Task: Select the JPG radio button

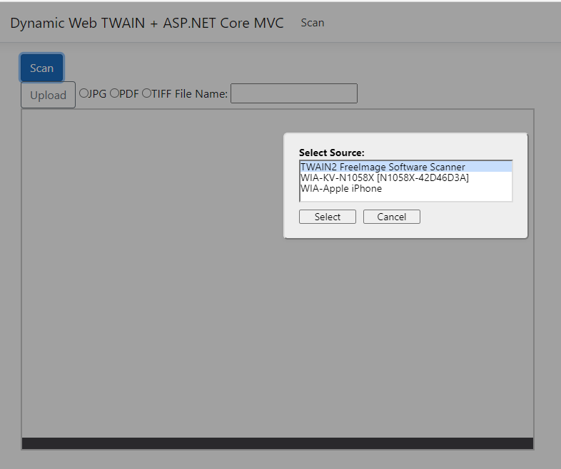Action: (x=84, y=93)
